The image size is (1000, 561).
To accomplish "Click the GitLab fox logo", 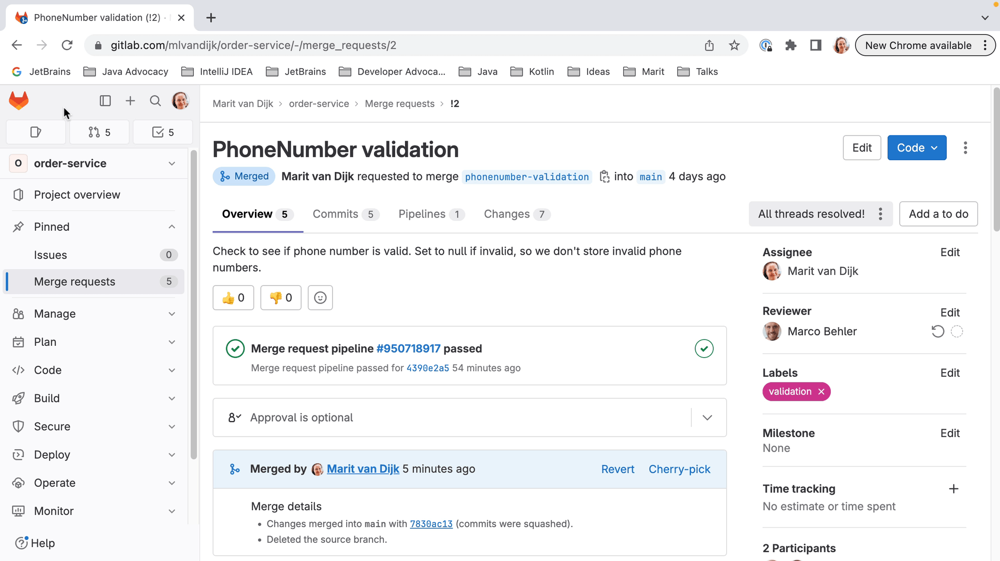I will point(19,101).
